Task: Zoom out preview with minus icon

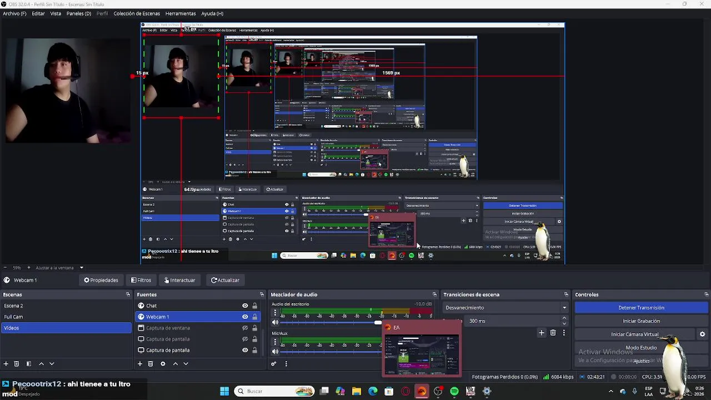Action: coord(5,268)
